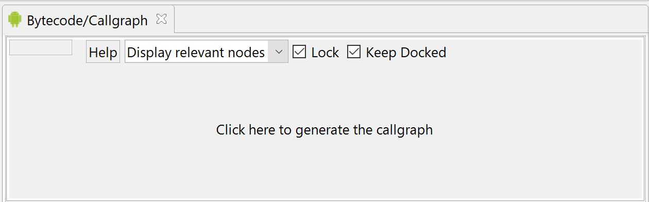Click the green Android icon on the tab

pos(14,20)
